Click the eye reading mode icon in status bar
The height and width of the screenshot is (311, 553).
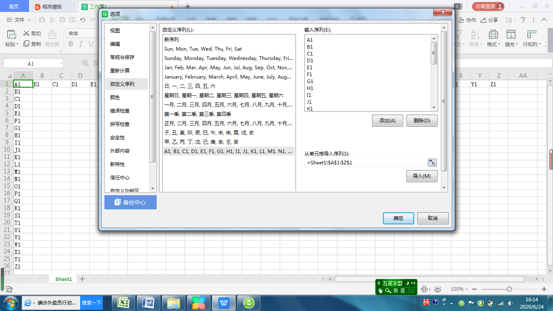click(x=438, y=289)
